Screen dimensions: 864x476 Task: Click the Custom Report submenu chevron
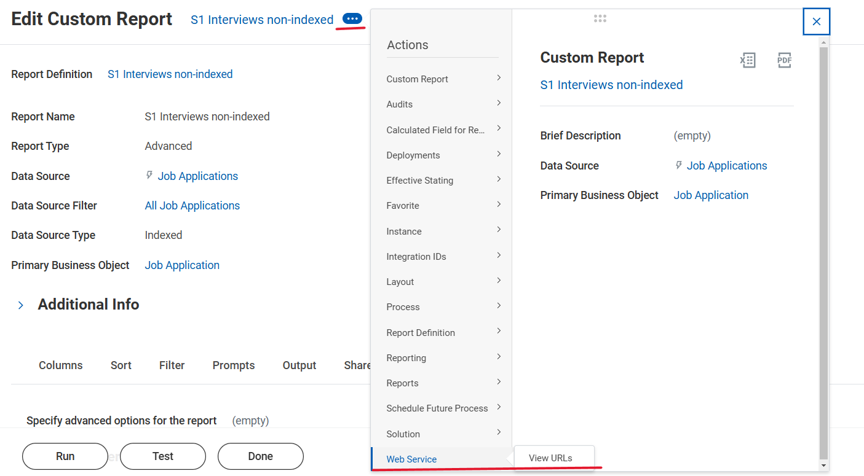499,78
